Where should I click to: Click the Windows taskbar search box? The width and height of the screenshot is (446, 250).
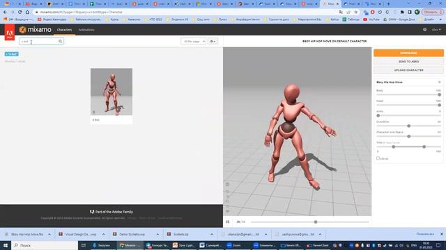45,245
